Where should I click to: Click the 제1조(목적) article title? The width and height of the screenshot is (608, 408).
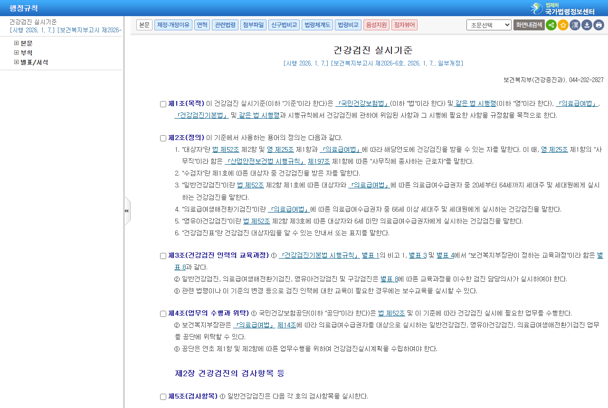pyautogui.click(x=186, y=103)
